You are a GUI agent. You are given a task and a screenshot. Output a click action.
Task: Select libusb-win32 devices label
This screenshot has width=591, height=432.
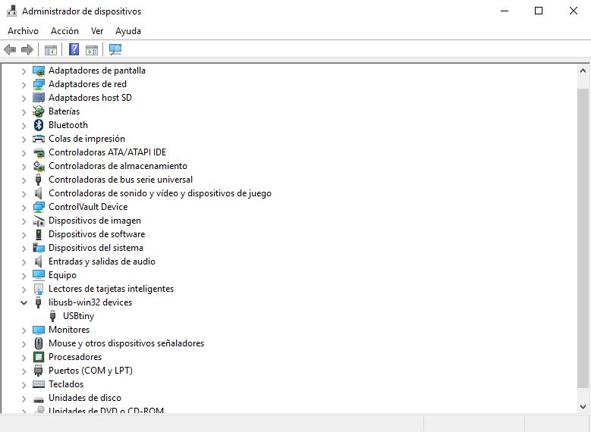[x=90, y=302]
